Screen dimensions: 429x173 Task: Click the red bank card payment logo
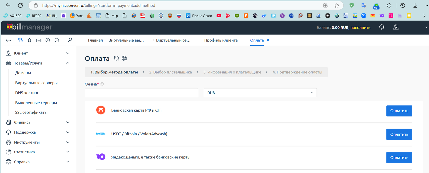[101, 110]
